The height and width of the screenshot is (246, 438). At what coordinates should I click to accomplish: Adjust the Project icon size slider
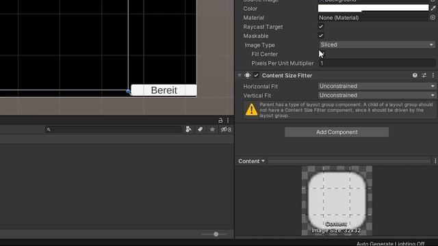point(216,234)
